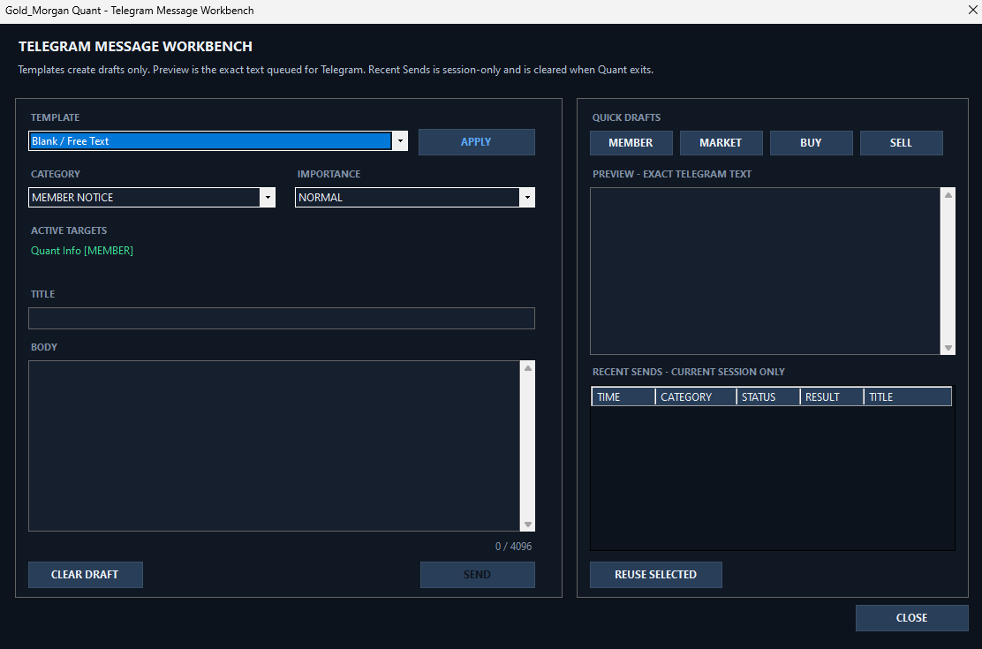982x649 pixels.
Task: Click the CLOSE button at the bottom
Action: click(912, 618)
